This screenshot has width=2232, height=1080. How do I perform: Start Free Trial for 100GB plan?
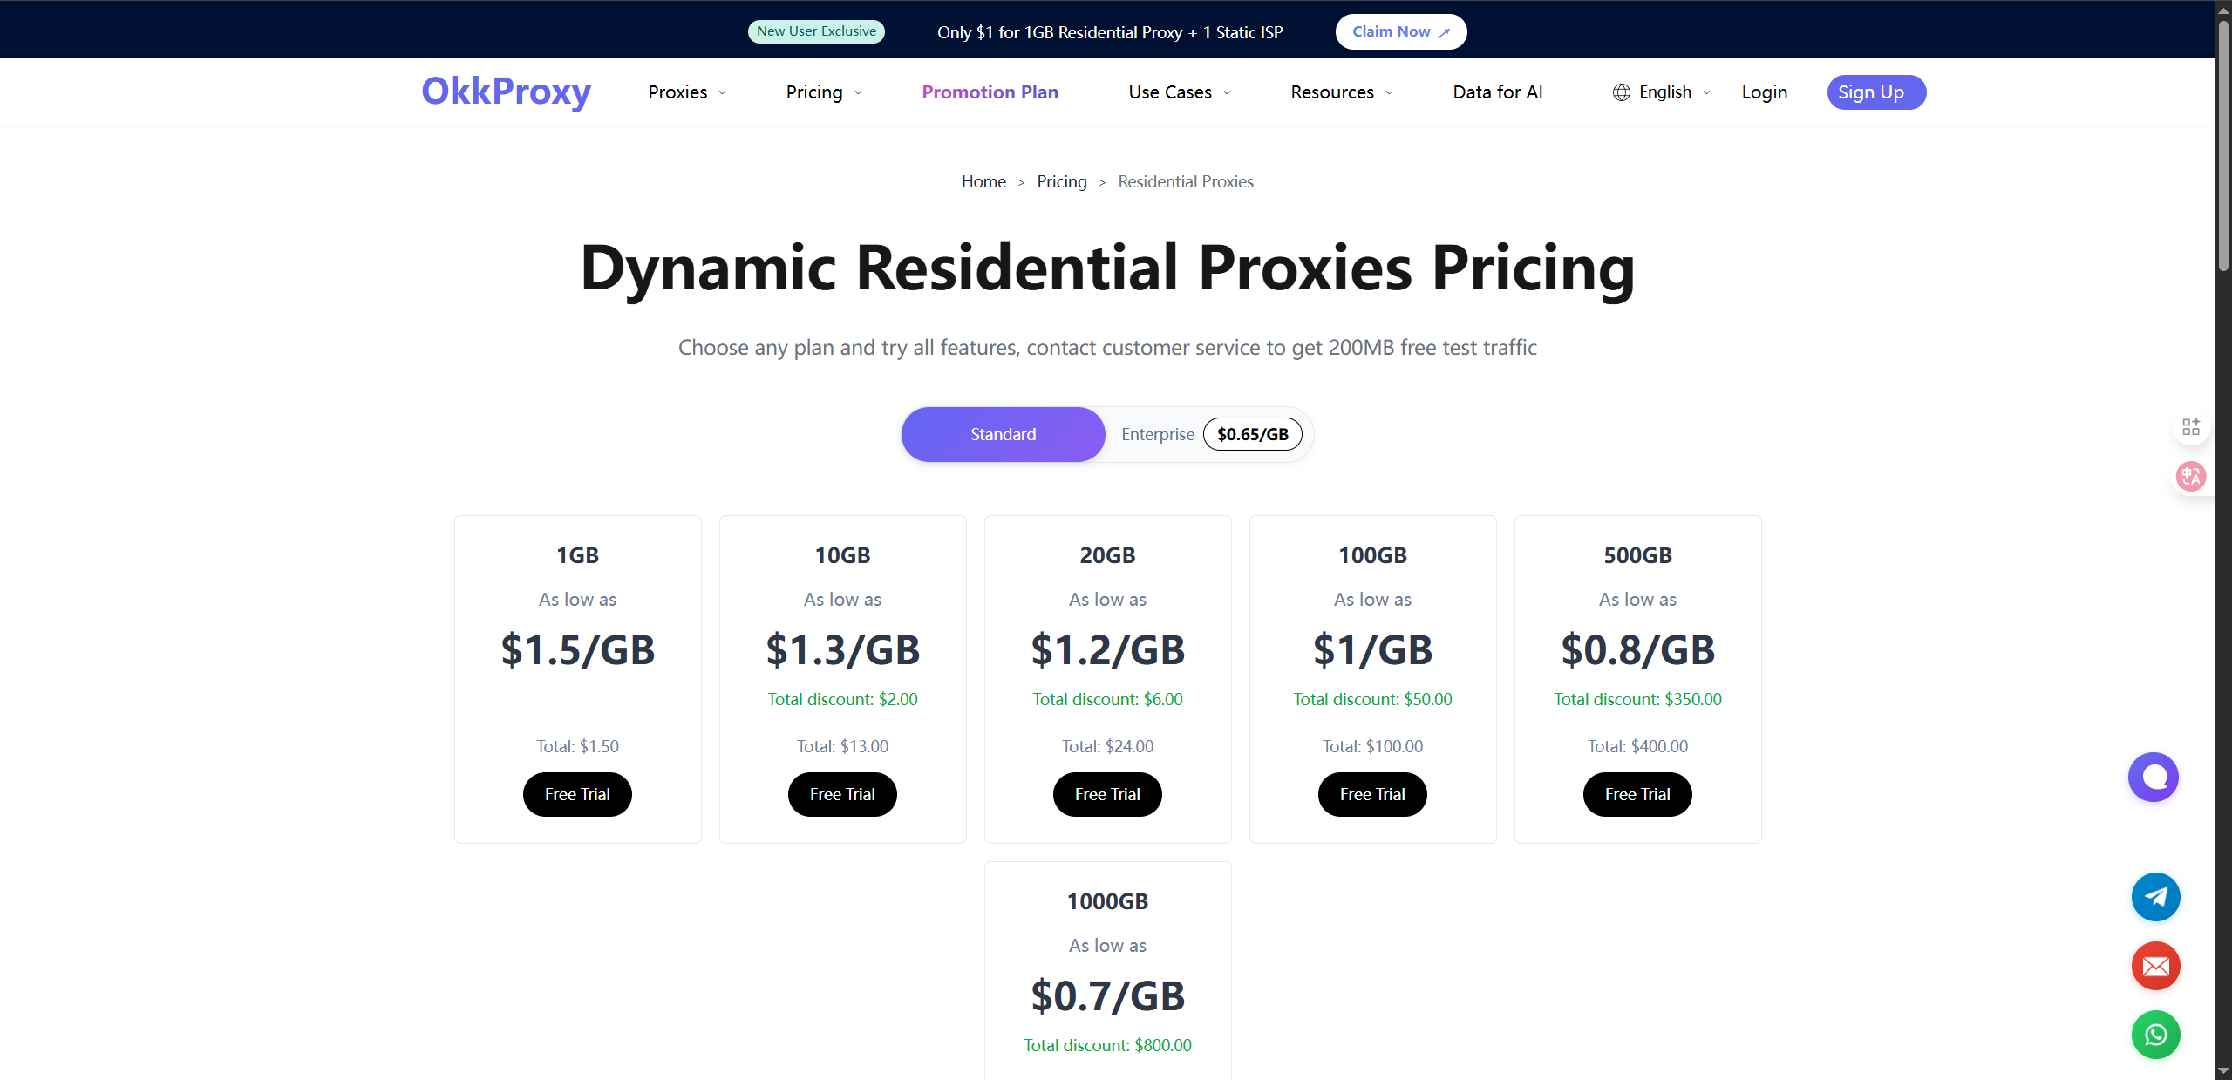1372,794
